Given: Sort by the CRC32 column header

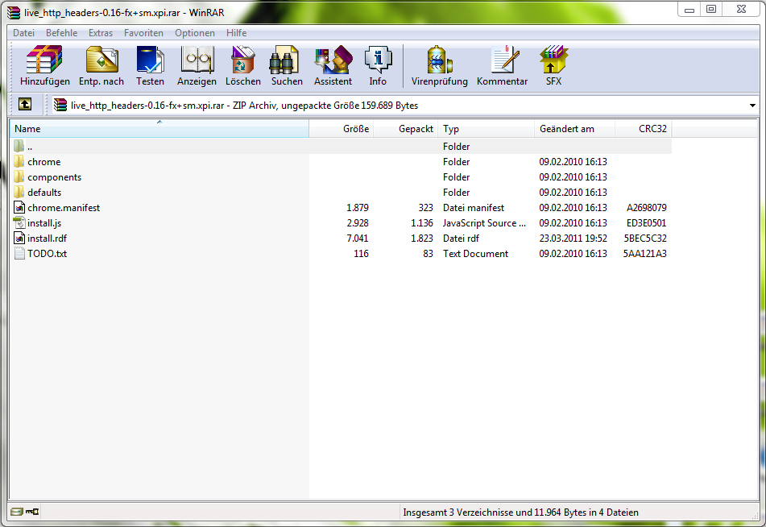Looking at the screenshot, I should pos(644,129).
